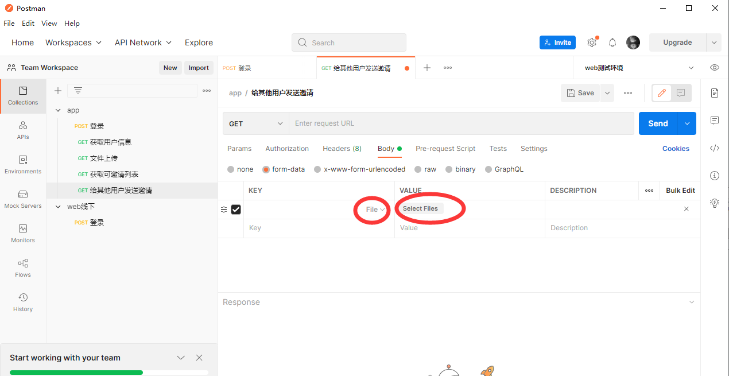Open the Flows sidebar panel
This screenshot has width=729, height=376.
pyautogui.click(x=23, y=268)
